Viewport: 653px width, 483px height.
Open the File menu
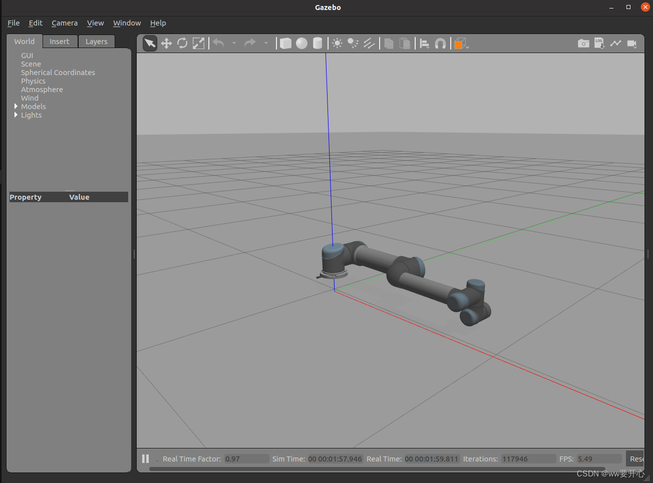click(x=14, y=23)
